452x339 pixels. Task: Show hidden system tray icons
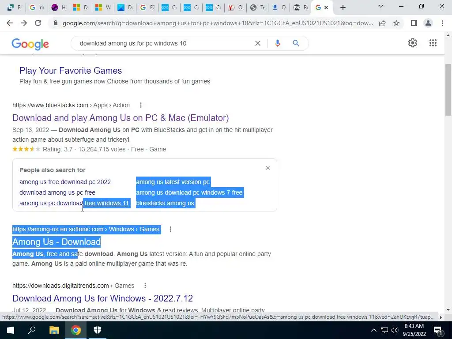(373, 330)
